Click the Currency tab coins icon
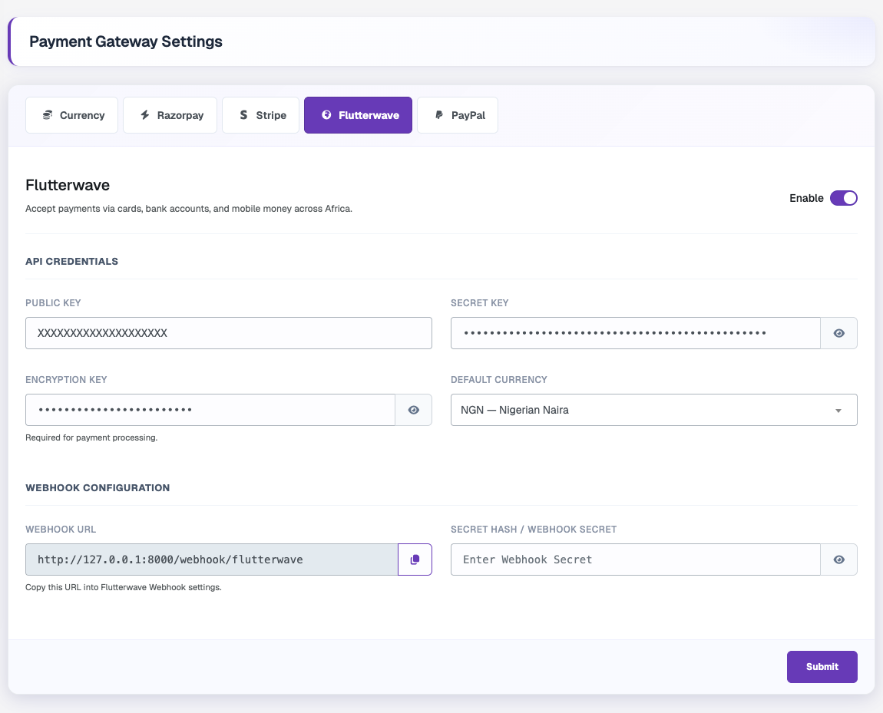The image size is (883, 713). point(48,115)
